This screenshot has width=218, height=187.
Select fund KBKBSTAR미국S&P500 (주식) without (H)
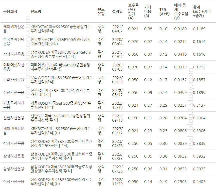pos(61,29)
